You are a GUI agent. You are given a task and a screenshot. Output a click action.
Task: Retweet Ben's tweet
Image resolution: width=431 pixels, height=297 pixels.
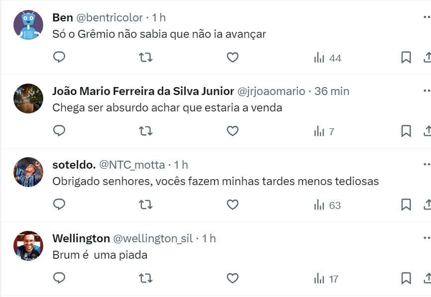[146, 58]
